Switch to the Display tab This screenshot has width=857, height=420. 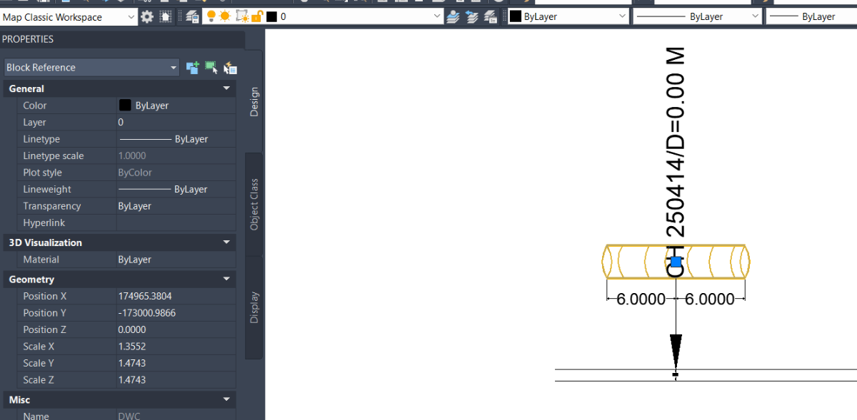(254, 307)
